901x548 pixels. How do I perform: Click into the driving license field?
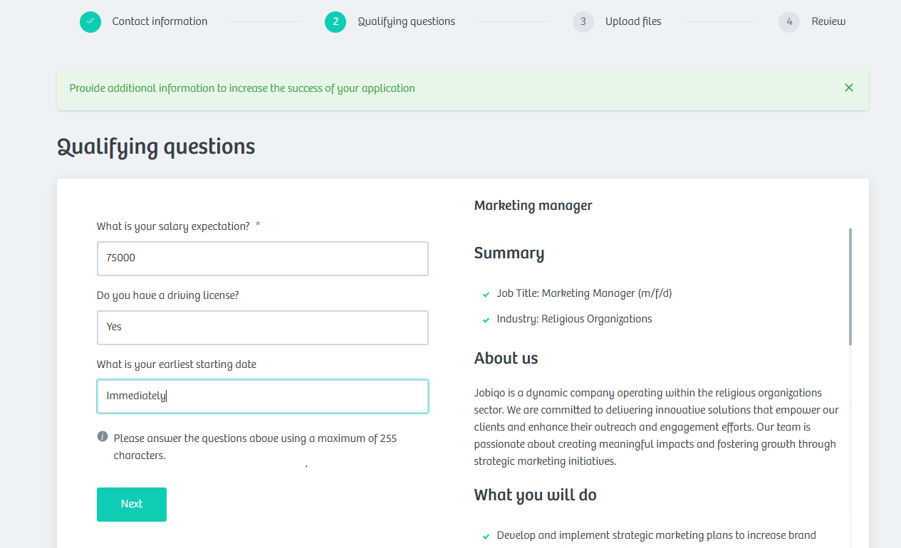[263, 327]
